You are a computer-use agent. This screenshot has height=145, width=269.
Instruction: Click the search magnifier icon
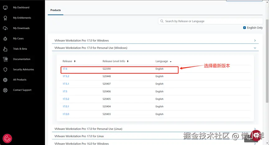[x=162, y=21]
